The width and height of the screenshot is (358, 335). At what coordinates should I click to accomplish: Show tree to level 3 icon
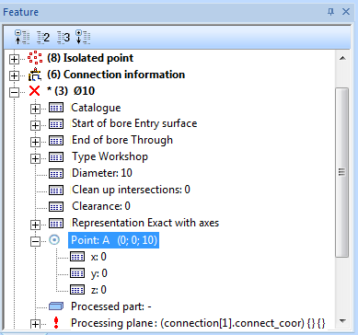64,38
